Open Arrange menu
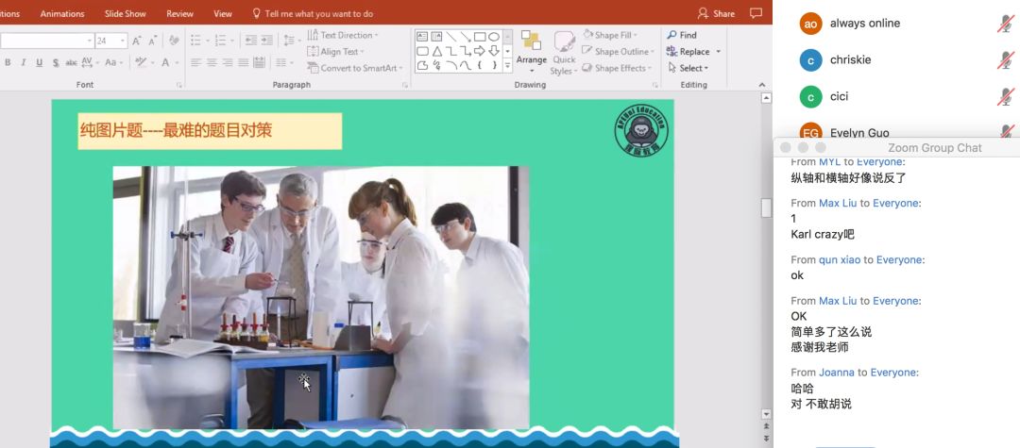 pos(532,52)
